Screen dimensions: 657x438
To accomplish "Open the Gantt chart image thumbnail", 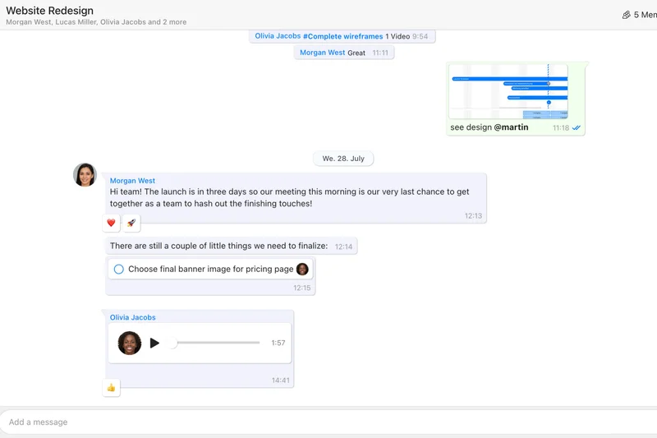I will [508, 92].
